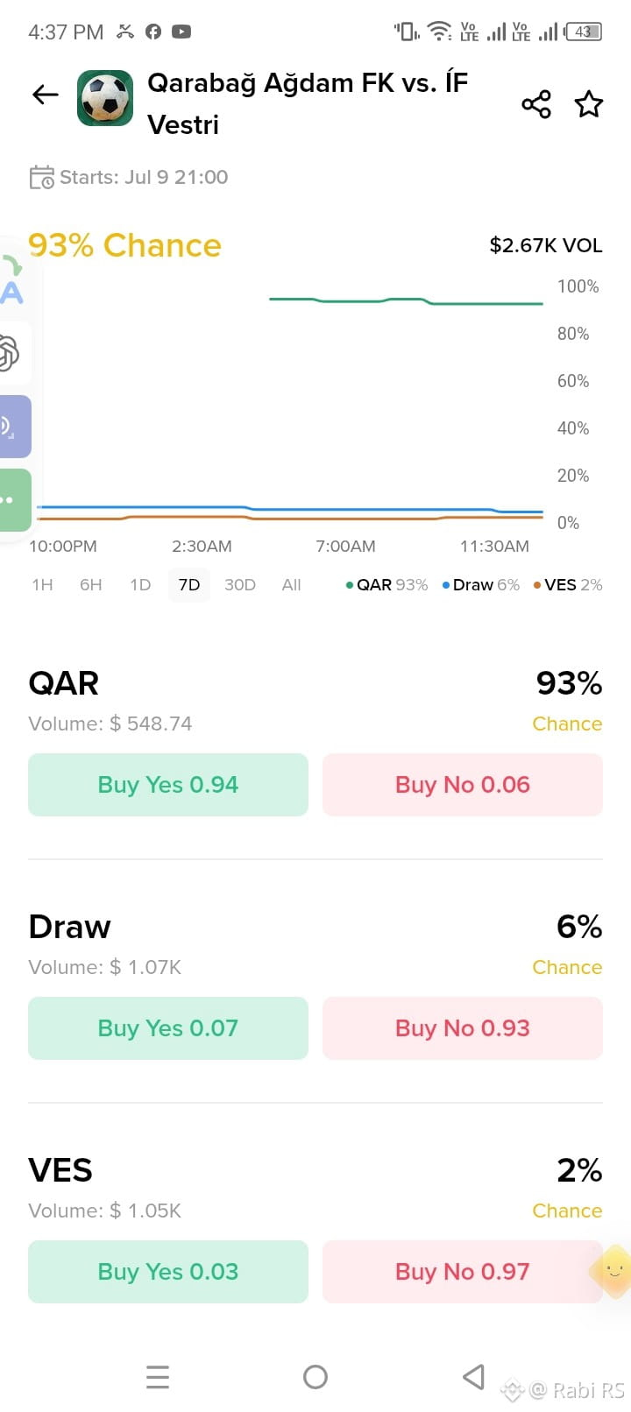631x1412 pixels.
Task: Switch chart to 30D range
Action: click(240, 585)
